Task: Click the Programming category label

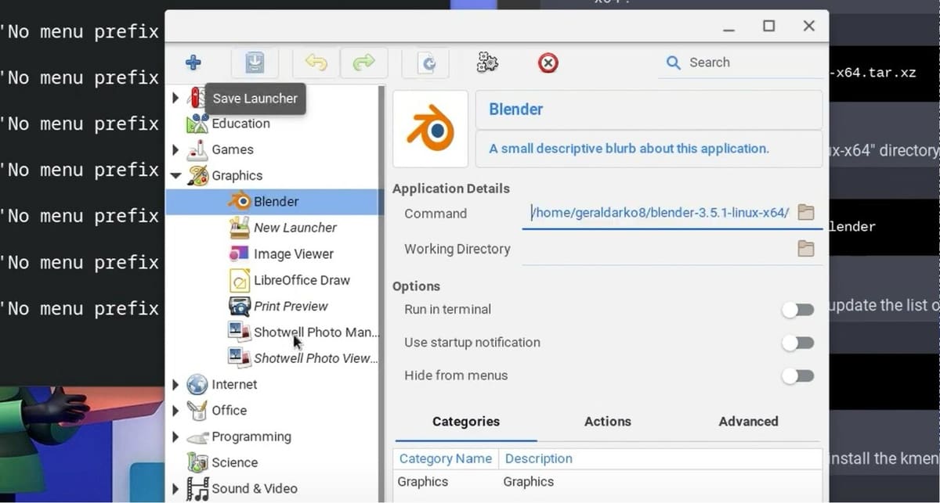Action: point(251,437)
